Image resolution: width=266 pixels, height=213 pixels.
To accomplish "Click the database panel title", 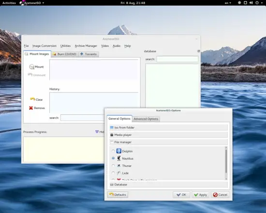I will [150, 51].
